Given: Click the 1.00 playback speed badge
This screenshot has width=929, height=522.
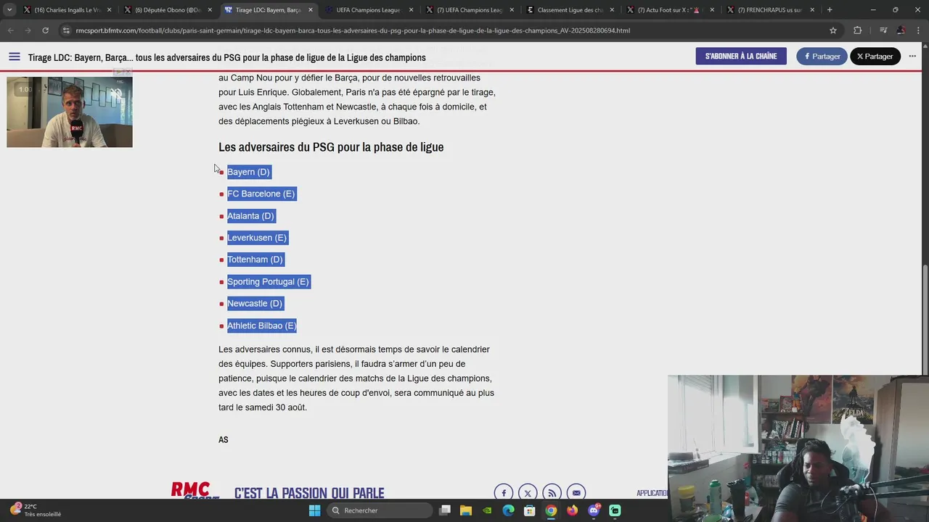Looking at the screenshot, I should [25, 89].
